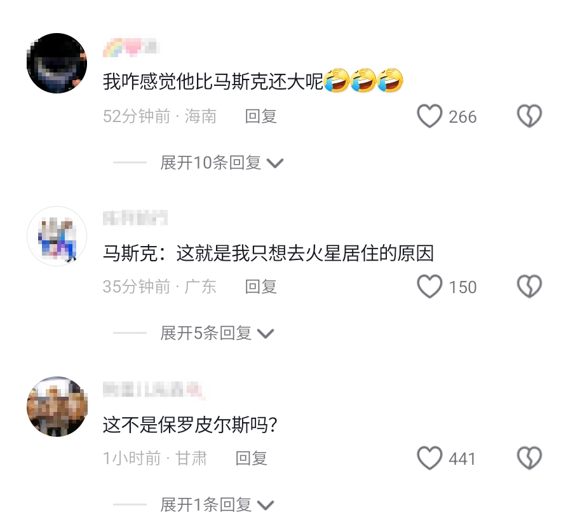
Task: Open third commenter's blurred username
Action: click(x=154, y=389)
